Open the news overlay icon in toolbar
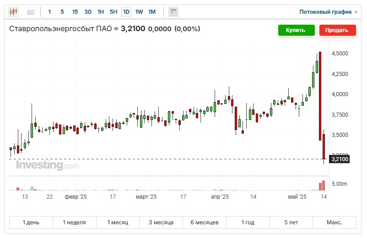Image resolution: width=367 pixels, height=238 pixels. [173, 12]
